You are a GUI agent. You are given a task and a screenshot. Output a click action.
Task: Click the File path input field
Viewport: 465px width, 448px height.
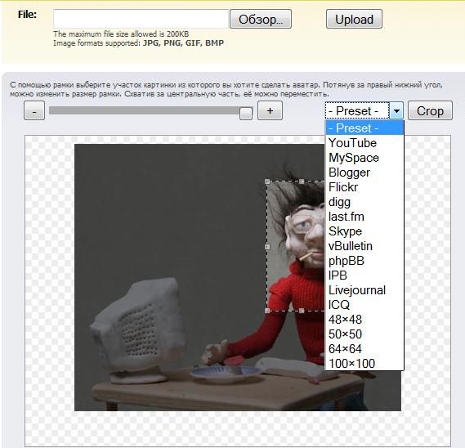[x=141, y=19]
